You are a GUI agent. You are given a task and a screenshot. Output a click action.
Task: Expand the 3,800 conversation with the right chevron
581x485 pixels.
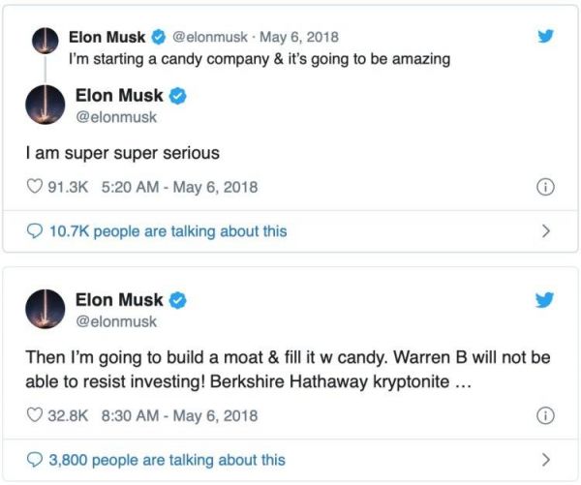tap(545, 460)
